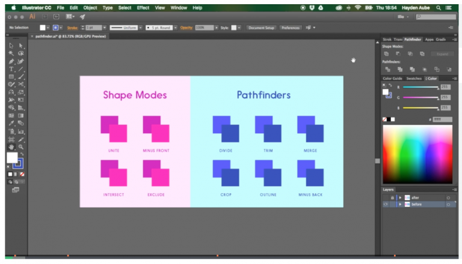
Task: Toggle visibility of the before layer
Action: 386,205
